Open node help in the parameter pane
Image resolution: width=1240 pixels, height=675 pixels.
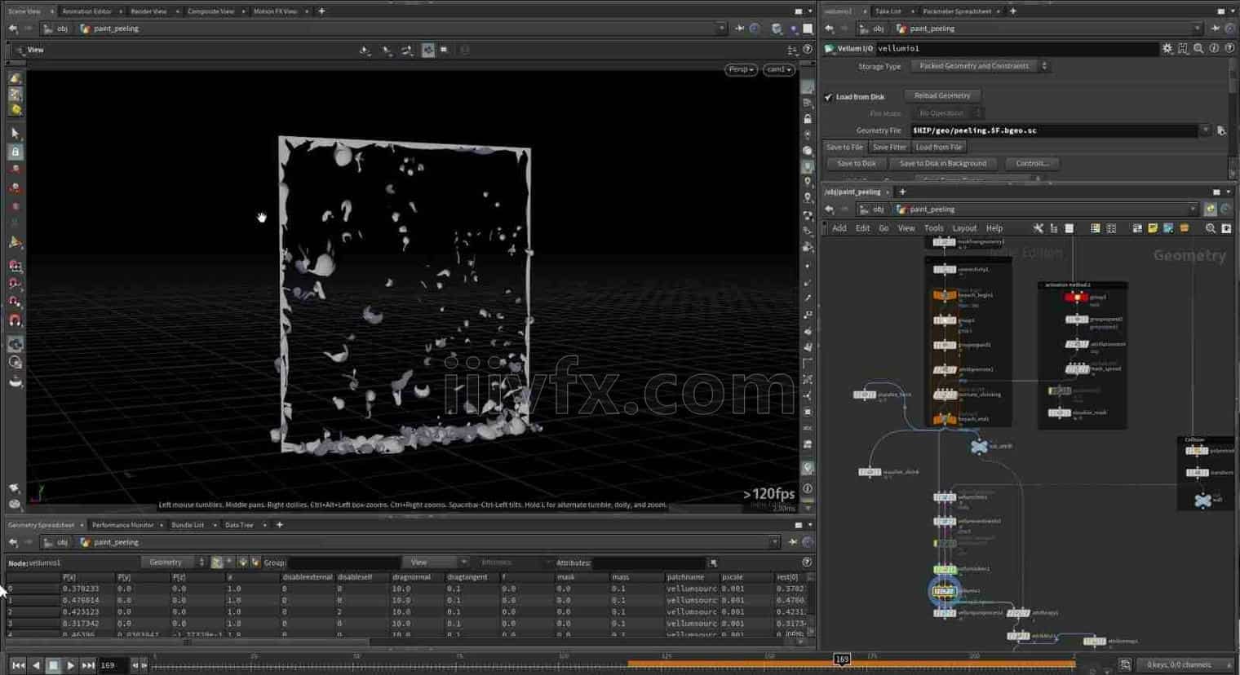click(1229, 49)
